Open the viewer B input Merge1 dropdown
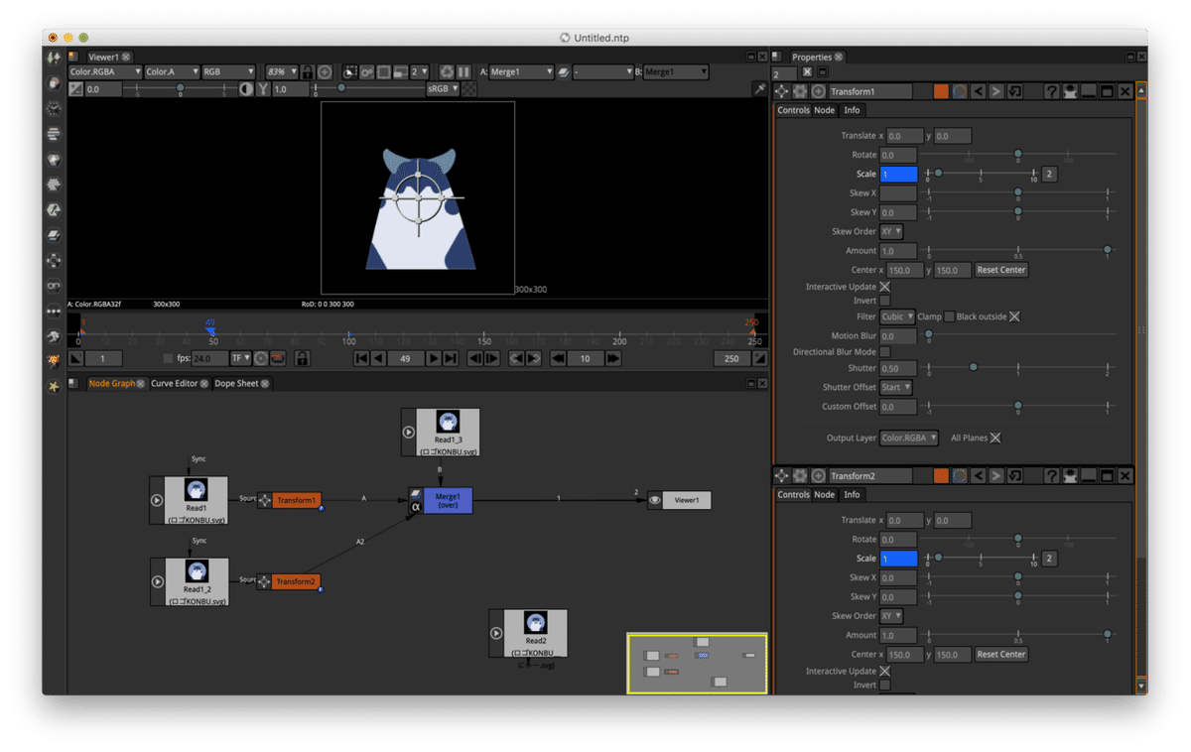 point(676,72)
